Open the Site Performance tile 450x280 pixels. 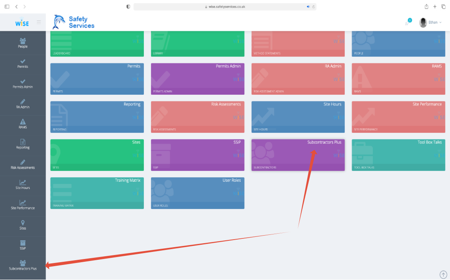[398, 117]
